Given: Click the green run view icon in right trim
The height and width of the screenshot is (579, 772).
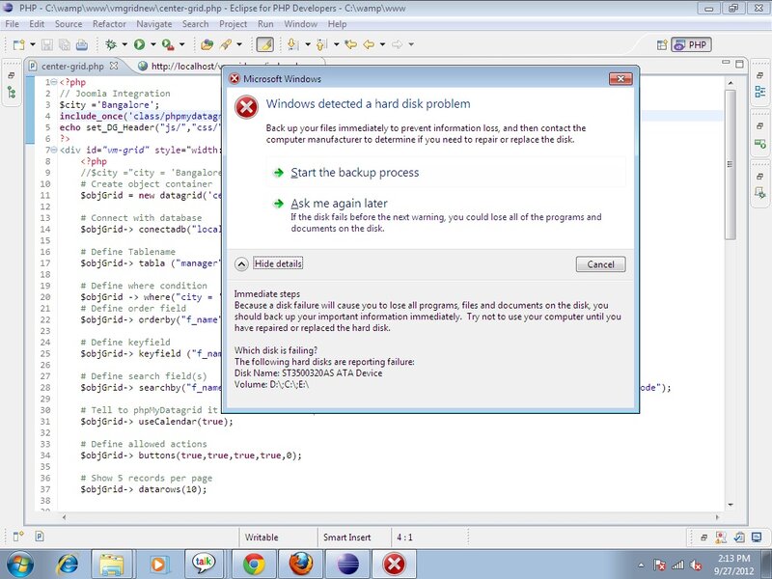Looking at the screenshot, I should 760,144.
